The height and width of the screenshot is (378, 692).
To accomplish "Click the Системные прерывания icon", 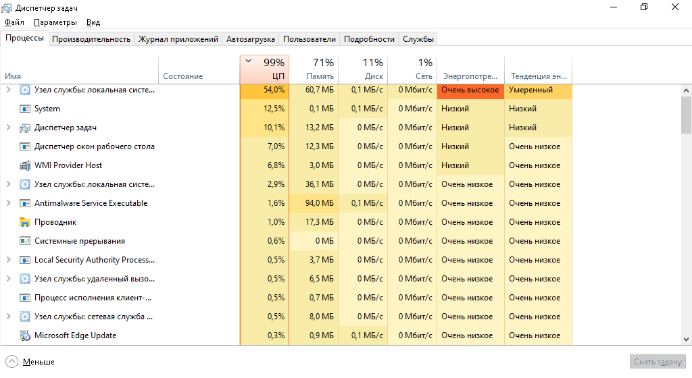I will pos(25,242).
